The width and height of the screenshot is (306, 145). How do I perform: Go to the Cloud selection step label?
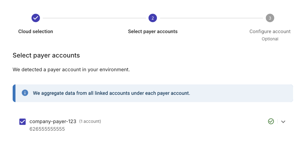coord(36,31)
